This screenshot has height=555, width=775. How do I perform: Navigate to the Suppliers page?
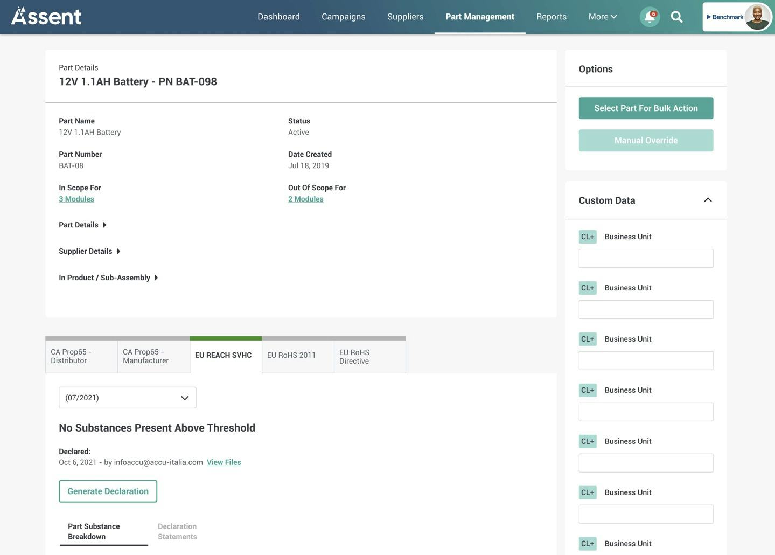pyautogui.click(x=405, y=16)
